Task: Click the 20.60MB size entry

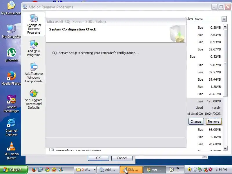Action: click(x=215, y=144)
